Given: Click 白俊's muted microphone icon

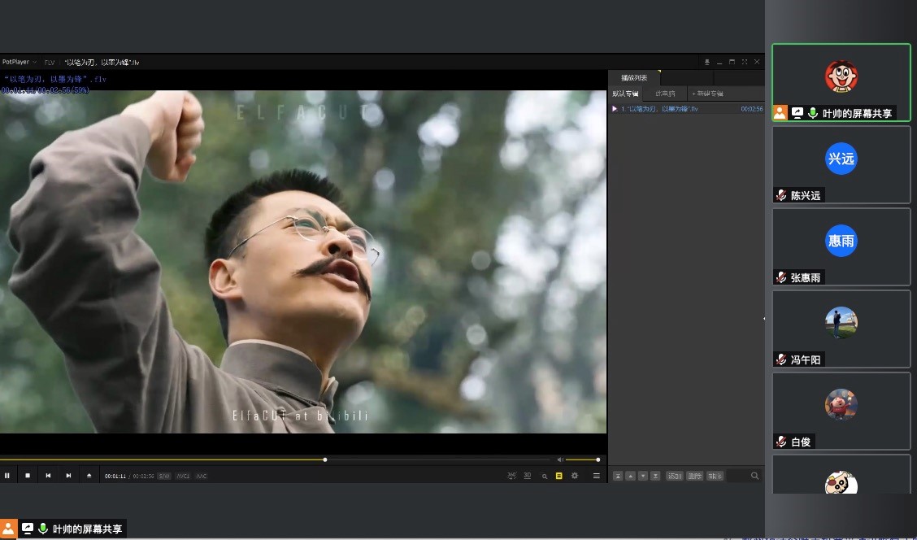Looking at the screenshot, I should (780, 442).
